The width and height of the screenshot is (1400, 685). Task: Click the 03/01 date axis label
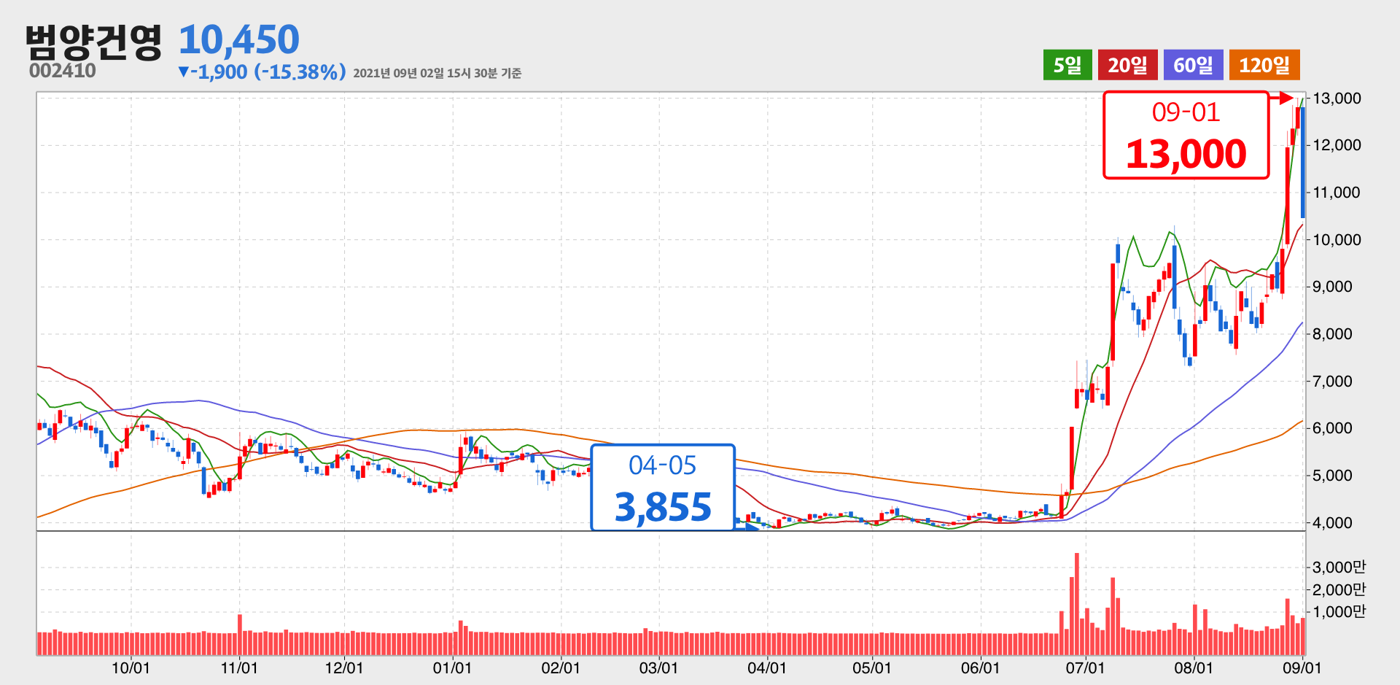pos(658,668)
